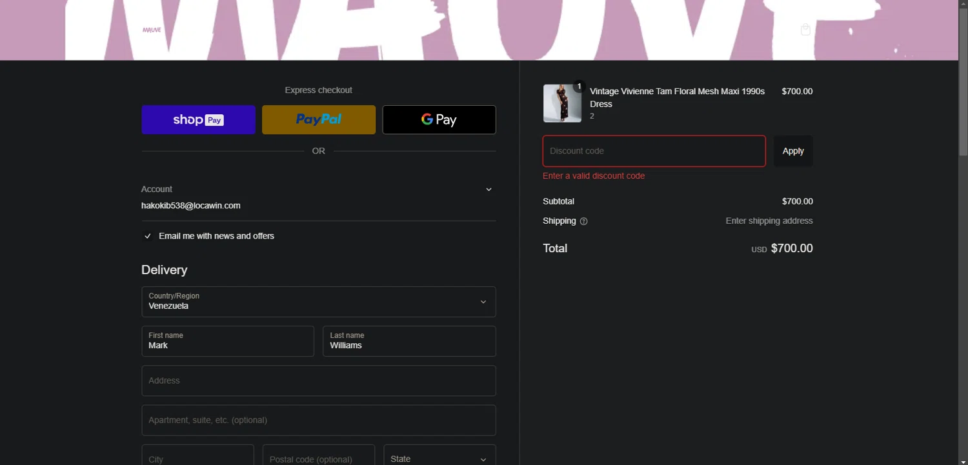Click the Express checkout label

tap(319, 90)
